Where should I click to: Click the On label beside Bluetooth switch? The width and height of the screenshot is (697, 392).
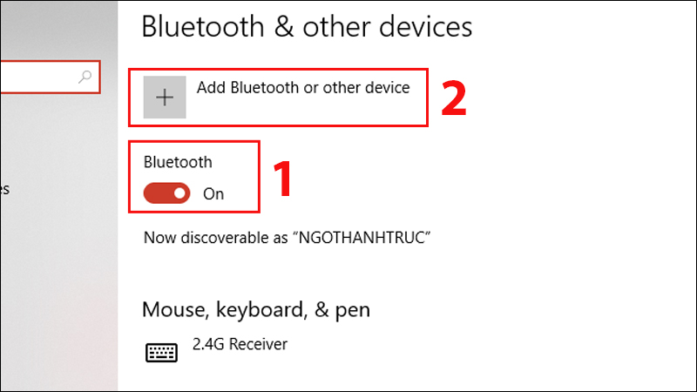point(213,194)
